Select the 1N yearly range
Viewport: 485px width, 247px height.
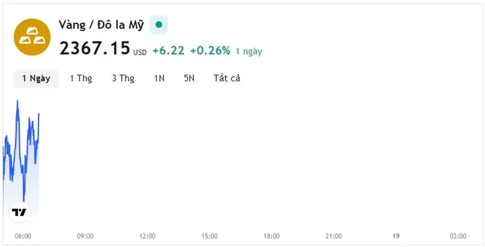click(x=159, y=79)
